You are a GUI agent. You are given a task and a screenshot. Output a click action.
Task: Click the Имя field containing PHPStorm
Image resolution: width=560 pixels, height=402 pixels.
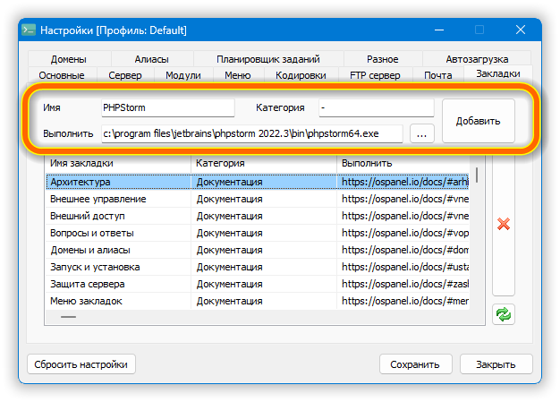pyautogui.click(x=166, y=107)
